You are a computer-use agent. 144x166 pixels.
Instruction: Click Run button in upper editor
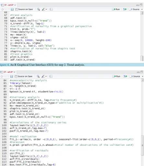tap(116, 9)
